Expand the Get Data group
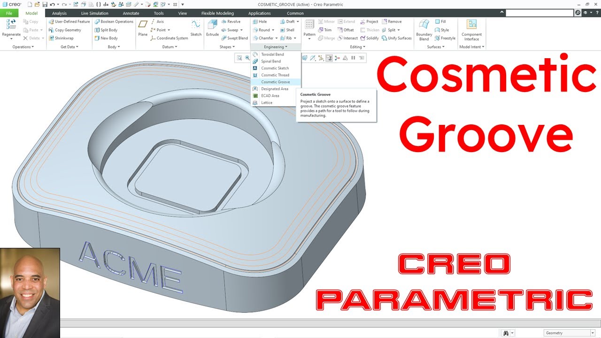 69,47
